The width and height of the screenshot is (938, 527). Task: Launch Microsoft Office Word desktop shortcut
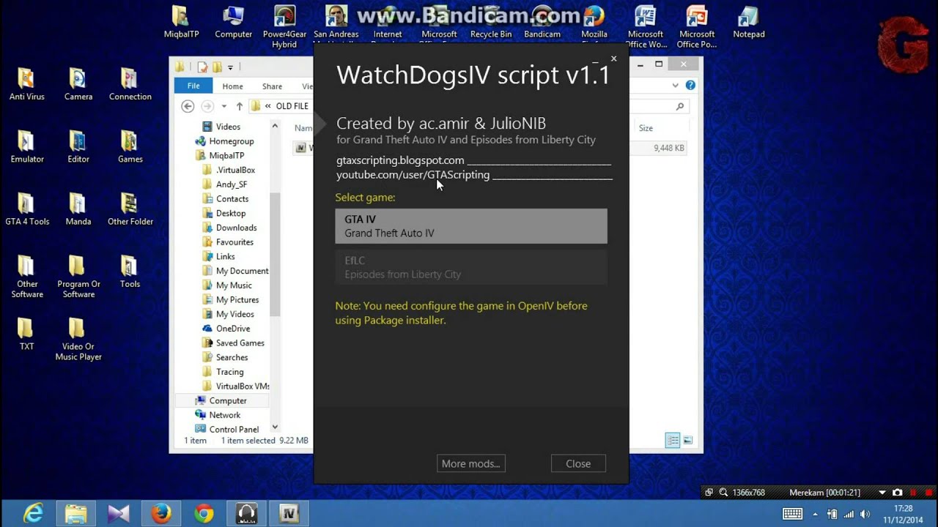[x=646, y=27]
